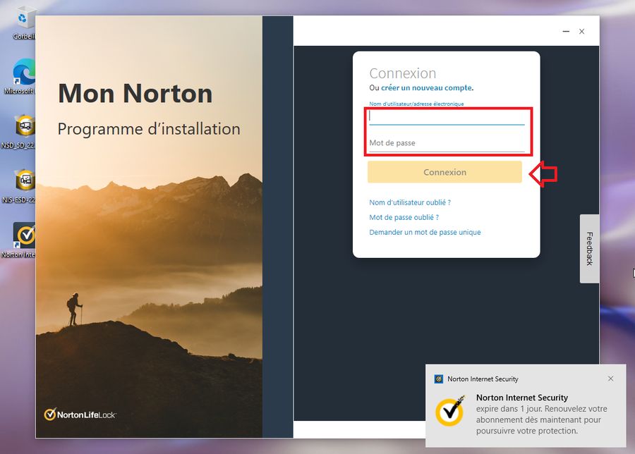The width and height of the screenshot is (635, 454).
Task: Dismiss the Norton expiration notification
Action: click(611, 378)
